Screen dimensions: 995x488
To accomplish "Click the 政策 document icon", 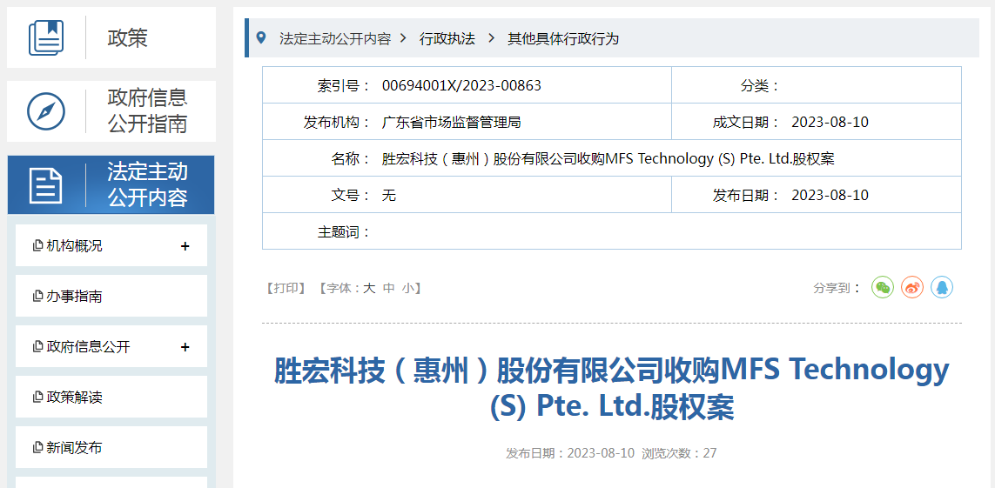I will coord(46,38).
